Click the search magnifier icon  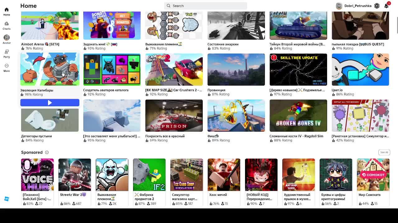[x=169, y=6]
